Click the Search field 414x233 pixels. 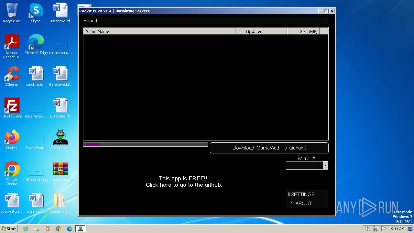pos(205,21)
